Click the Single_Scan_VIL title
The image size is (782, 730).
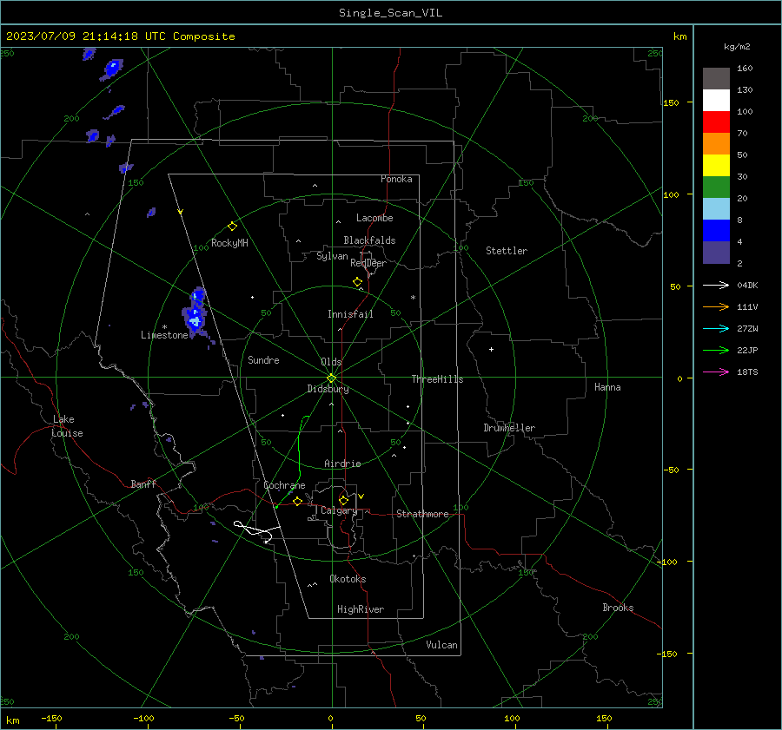[390, 12]
